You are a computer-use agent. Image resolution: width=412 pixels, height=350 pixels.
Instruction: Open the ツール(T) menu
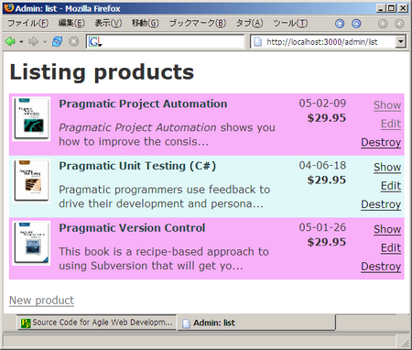290,23
